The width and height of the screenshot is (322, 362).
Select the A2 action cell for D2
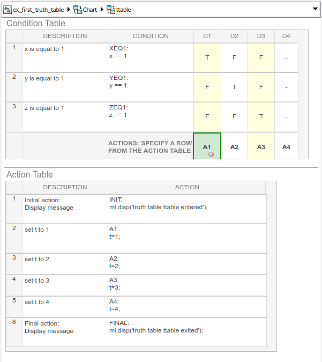pyautogui.click(x=234, y=147)
